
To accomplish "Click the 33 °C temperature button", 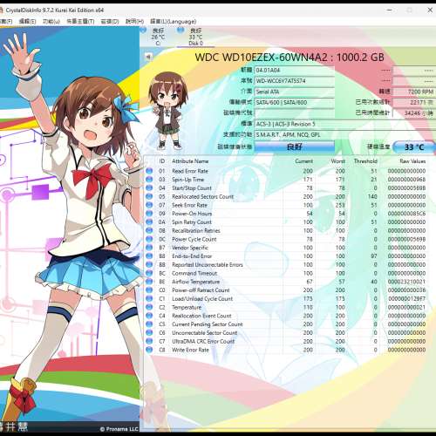I will [x=414, y=147].
